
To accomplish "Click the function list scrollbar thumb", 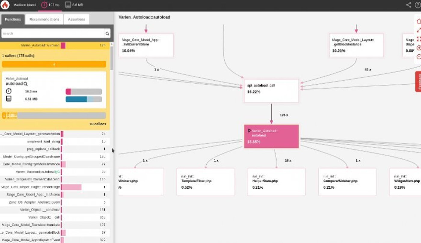I will [112, 58].
